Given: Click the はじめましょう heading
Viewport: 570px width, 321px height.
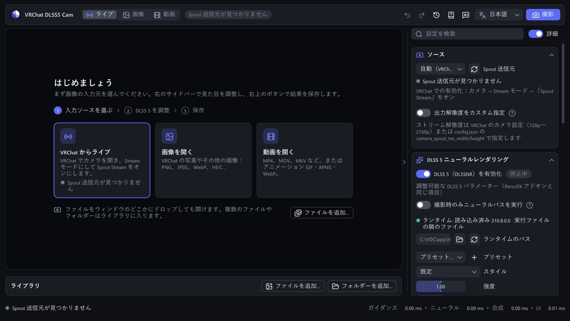Looking at the screenshot, I should (x=83, y=83).
